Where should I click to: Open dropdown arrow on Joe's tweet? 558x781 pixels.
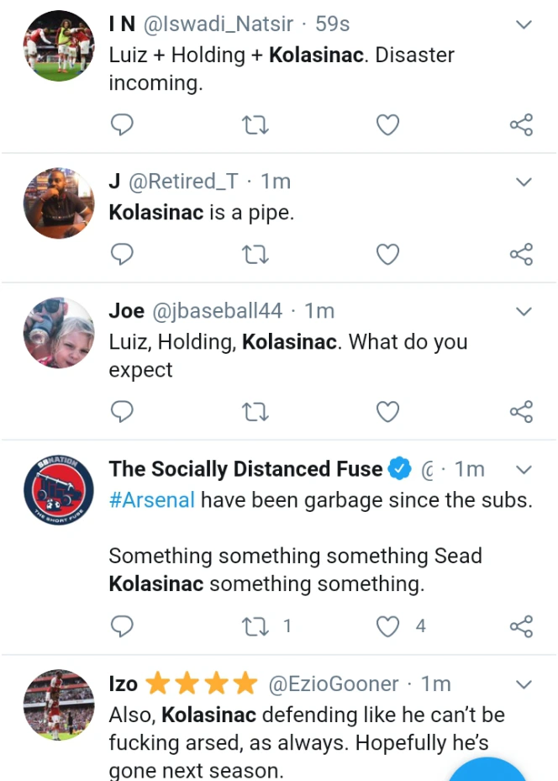(x=524, y=312)
